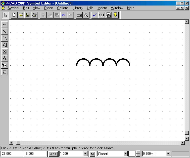Select the Place Line tool
Viewport: 190px width, 158px height.
[5, 32]
